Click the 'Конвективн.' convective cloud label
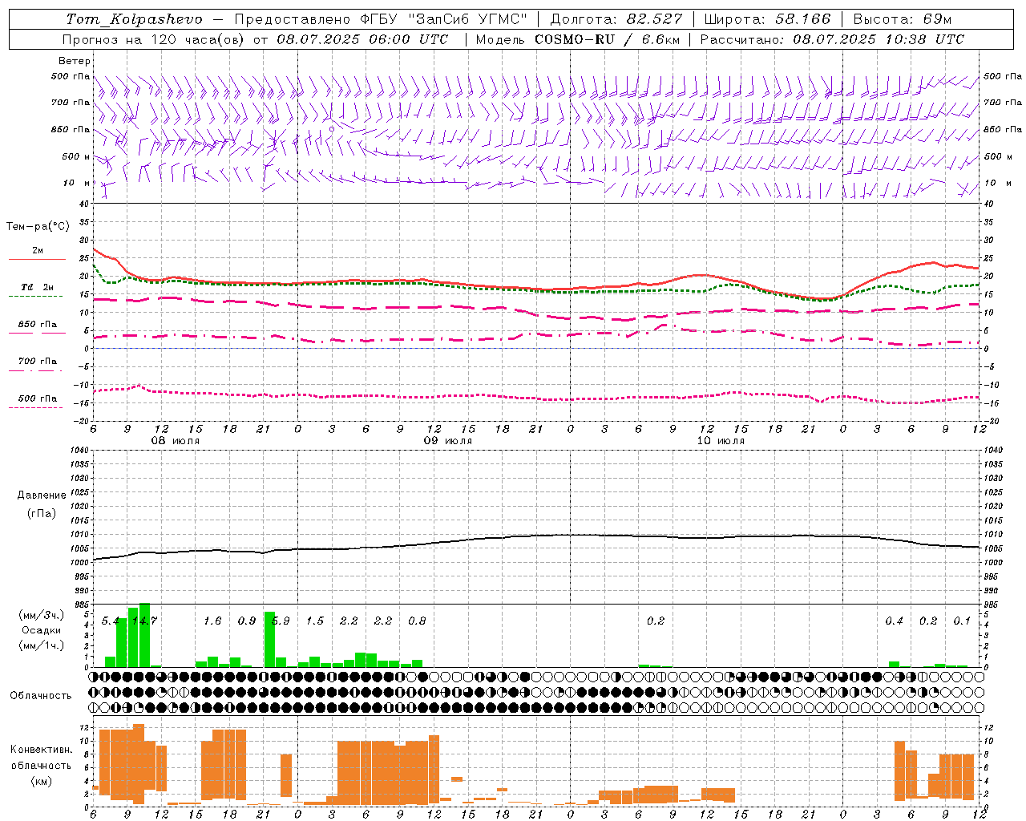Image resolution: width=1026 pixels, height=821 pixels. point(41,750)
